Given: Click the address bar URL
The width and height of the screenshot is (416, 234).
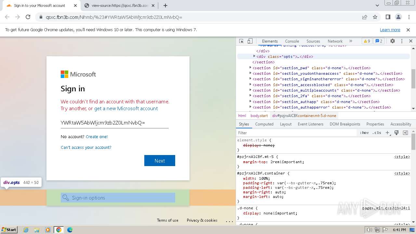Looking at the screenshot, I should click(114, 17).
